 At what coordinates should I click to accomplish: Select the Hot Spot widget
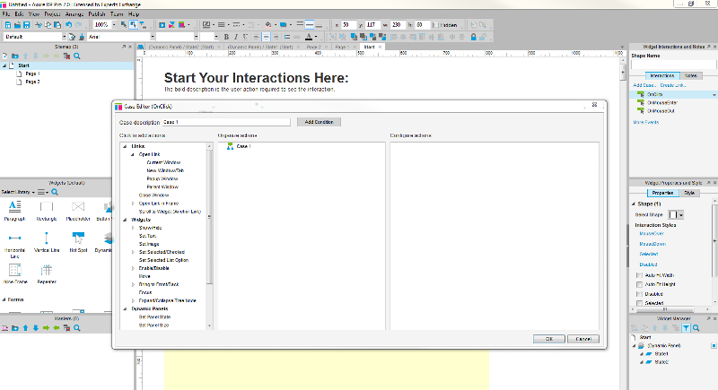pos(78,242)
